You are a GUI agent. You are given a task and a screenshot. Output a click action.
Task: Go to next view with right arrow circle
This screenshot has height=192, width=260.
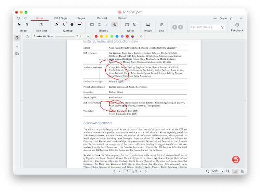pos(181,27)
